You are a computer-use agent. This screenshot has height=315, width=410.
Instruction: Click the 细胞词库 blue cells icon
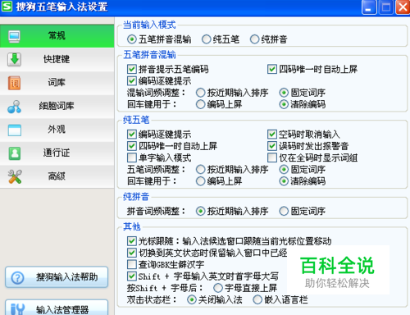[14, 107]
